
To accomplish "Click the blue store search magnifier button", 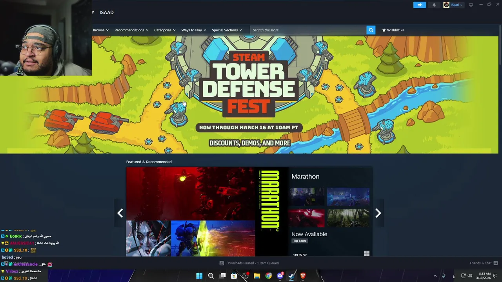I will tap(371, 30).
